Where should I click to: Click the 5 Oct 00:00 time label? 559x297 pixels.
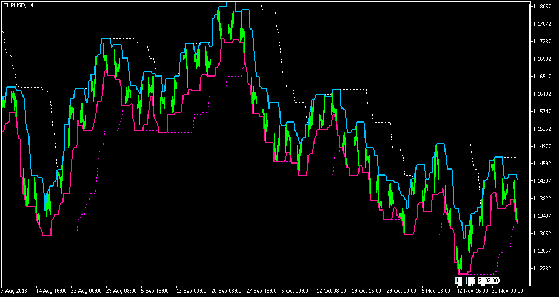(x=295, y=290)
